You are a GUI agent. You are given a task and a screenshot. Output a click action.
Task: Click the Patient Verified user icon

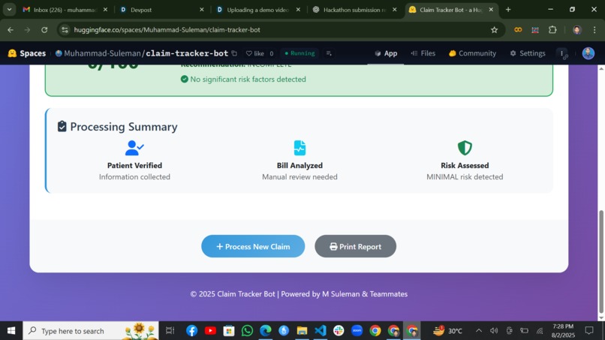134,148
